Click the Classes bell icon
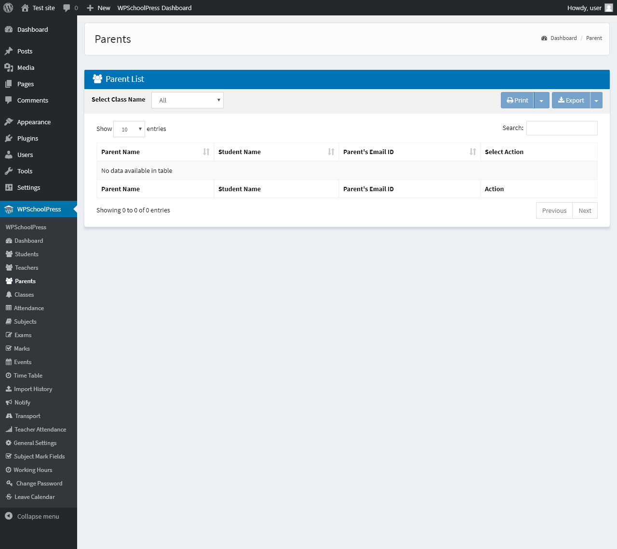This screenshot has height=549, width=617. coord(9,295)
